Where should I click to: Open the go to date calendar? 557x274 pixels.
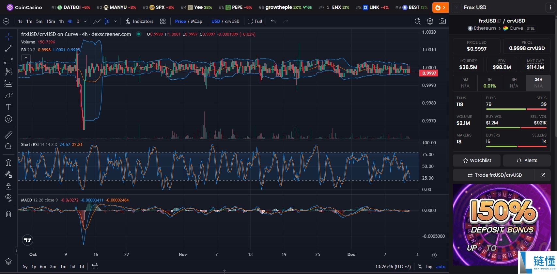tap(95, 266)
